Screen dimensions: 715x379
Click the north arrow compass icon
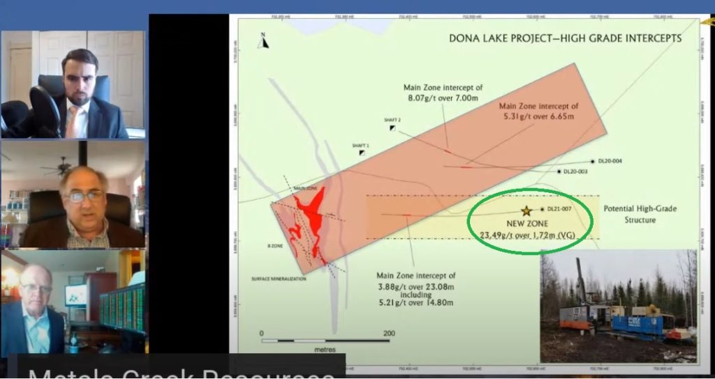click(263, 41)
